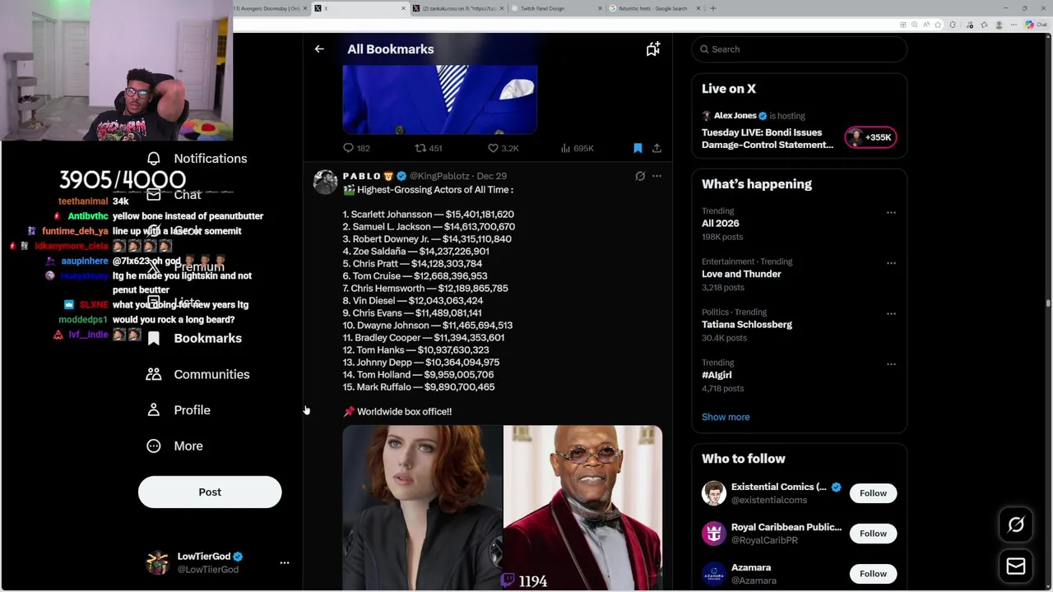Open the All 2026 trending topic
This screenshot has width=1053, height=592.
[720, 224]
